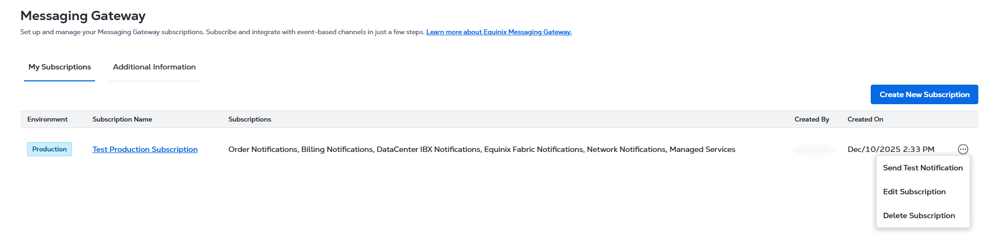Click the blurred Created By value
Screen dimensions: 999x248
(814, 149)
